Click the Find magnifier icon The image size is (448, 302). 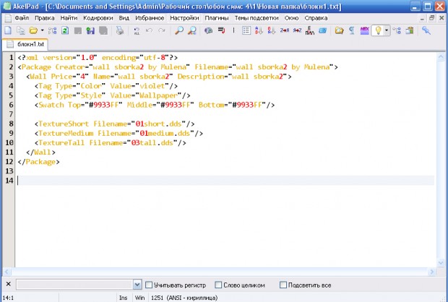coord(180,30)
